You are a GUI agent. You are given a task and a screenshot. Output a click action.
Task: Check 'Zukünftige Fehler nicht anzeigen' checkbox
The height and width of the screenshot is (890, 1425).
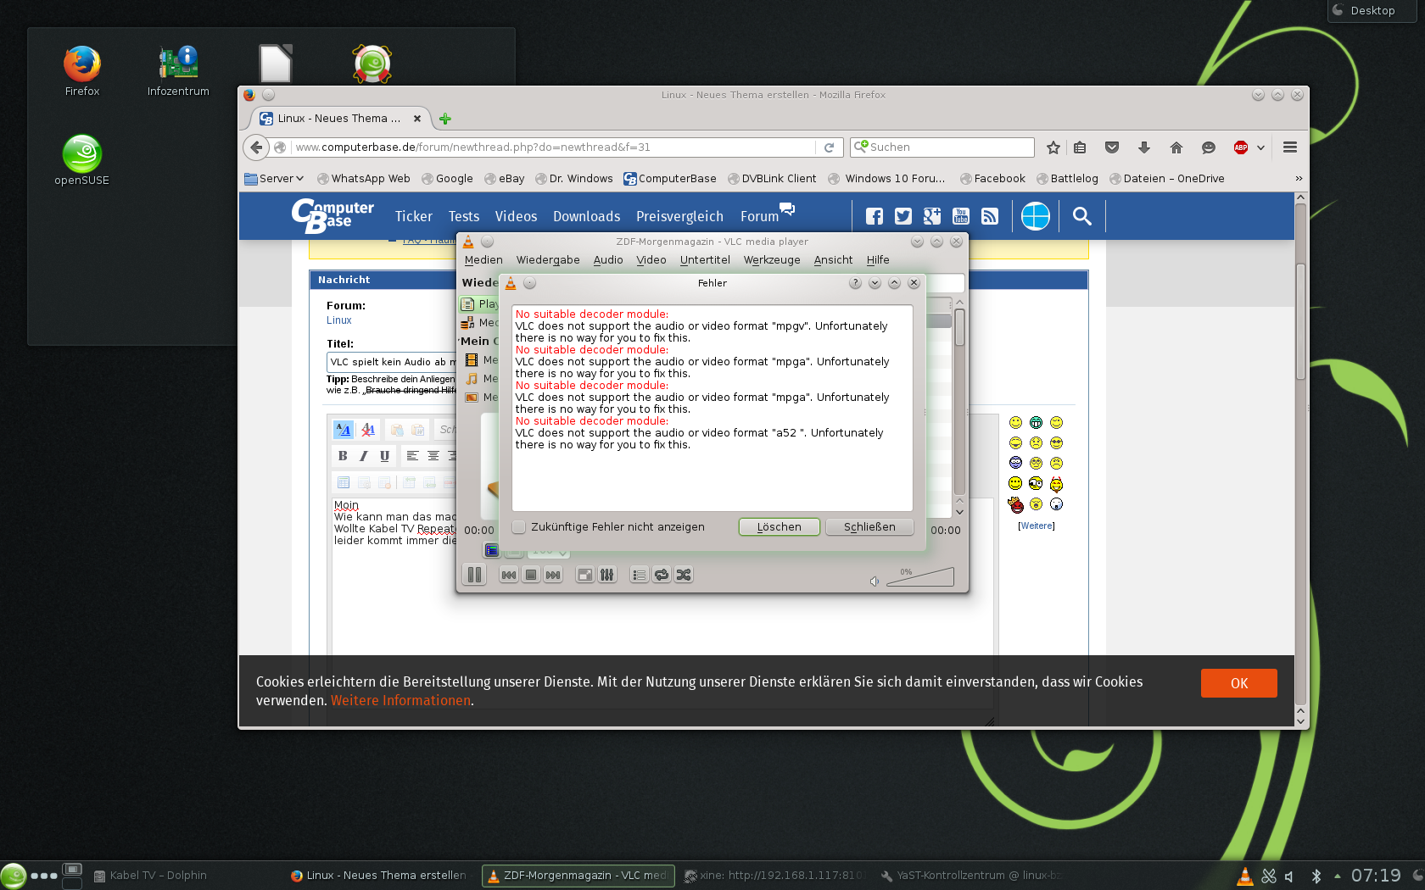[x=519, y=527]
